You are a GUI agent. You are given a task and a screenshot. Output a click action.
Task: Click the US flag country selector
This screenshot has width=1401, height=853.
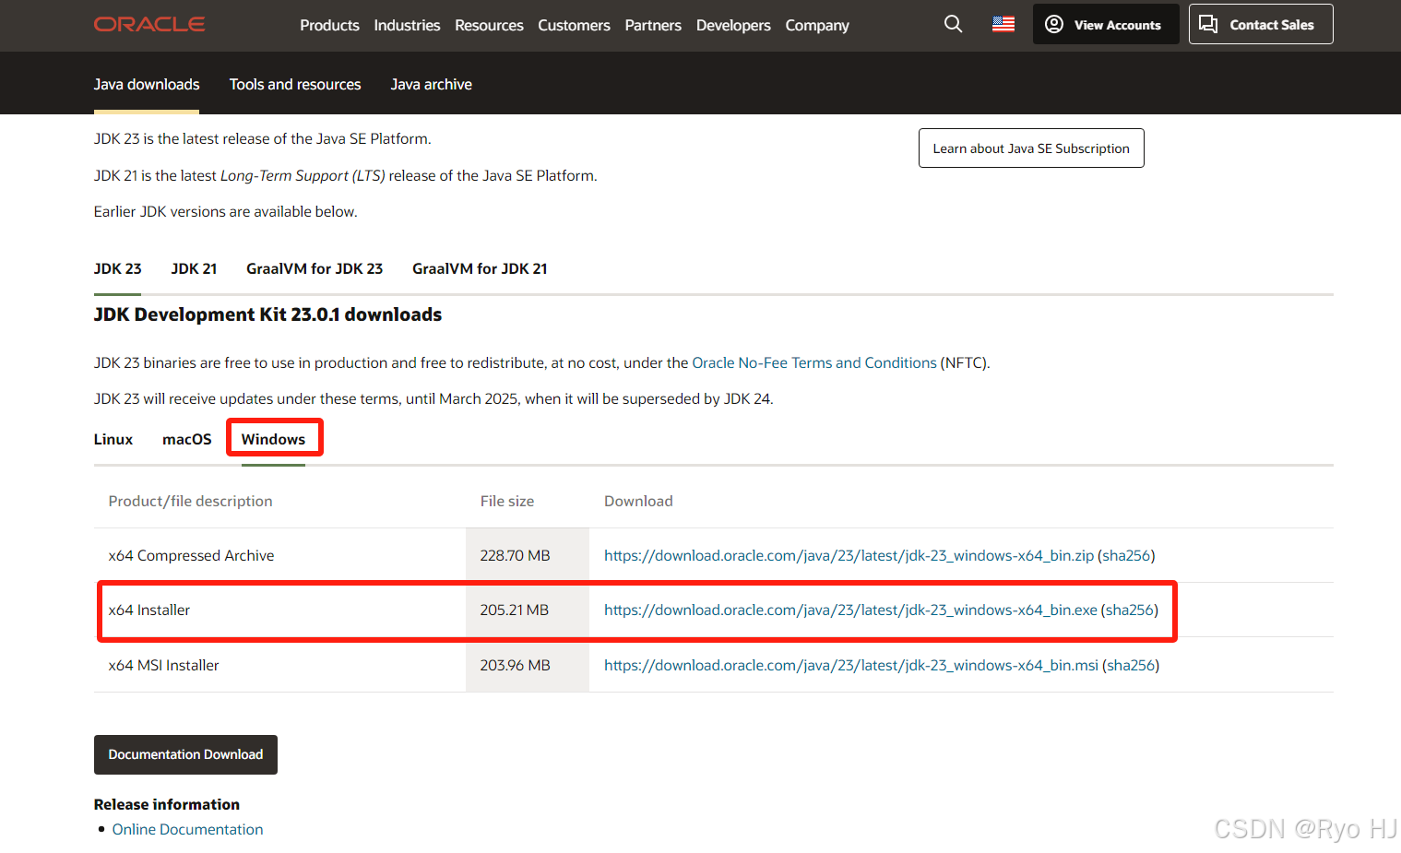tap(1003, 24)
